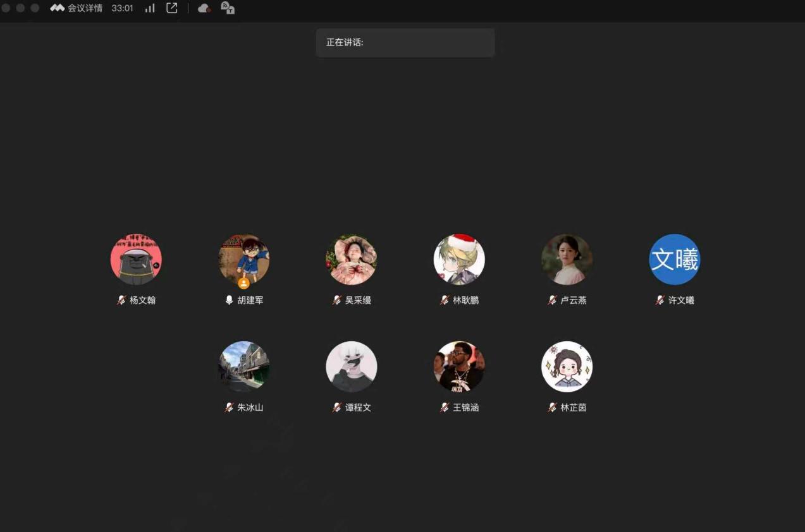This screenshot has height=532, width=805.
Task: Click the 33:01 meeting timer
Action: (x=122, y=8)
